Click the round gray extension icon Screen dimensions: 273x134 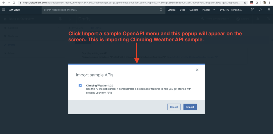(x=257, y=3)
